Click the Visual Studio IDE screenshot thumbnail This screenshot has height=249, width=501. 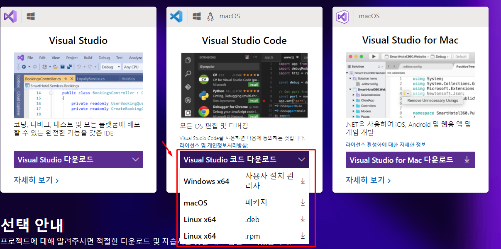tap(78, 85)
